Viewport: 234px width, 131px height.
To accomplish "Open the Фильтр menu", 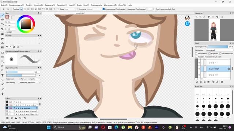I will tap(38, 5).
